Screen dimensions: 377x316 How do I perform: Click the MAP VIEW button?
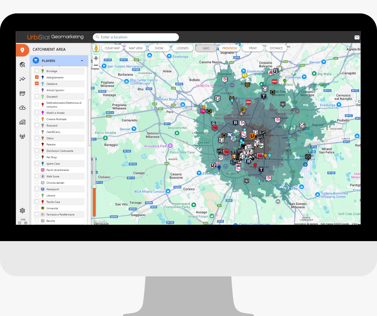point(136,48)
